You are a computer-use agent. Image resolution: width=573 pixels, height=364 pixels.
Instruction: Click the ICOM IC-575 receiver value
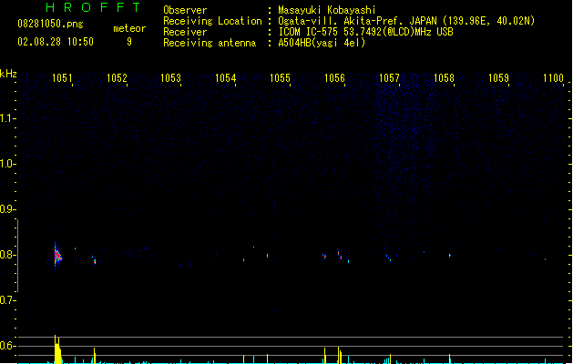click(x=365, y=32)
